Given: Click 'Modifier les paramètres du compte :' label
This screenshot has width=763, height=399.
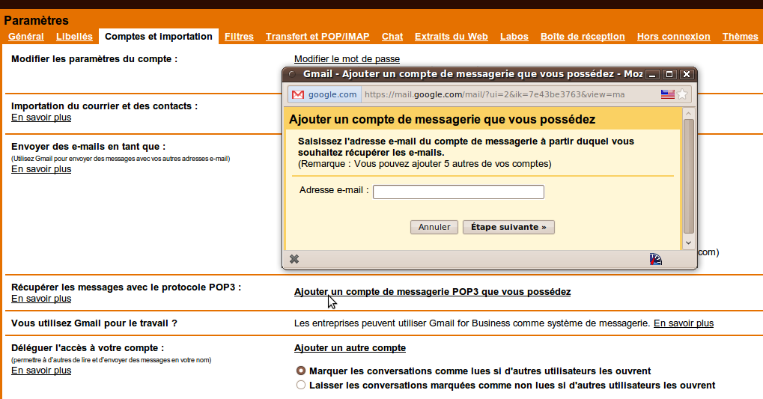Looking at the screenshot, I should pos(94,59).
